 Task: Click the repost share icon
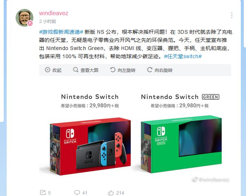click(43, 192)
